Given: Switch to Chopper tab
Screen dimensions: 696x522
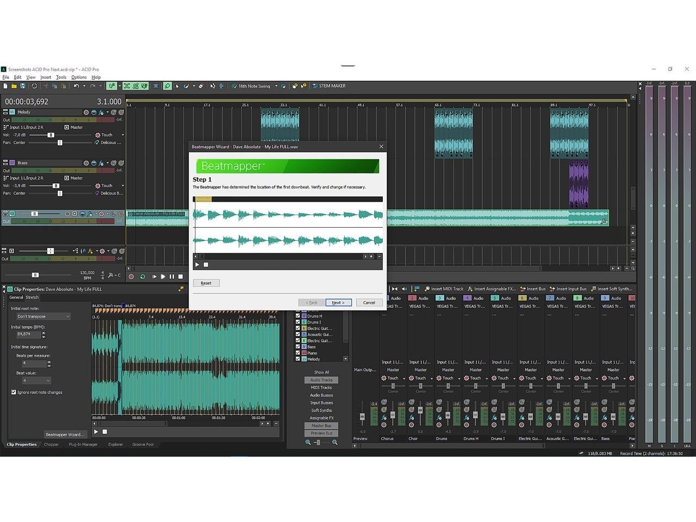Looking at the screenshot, I should (51, 444).
